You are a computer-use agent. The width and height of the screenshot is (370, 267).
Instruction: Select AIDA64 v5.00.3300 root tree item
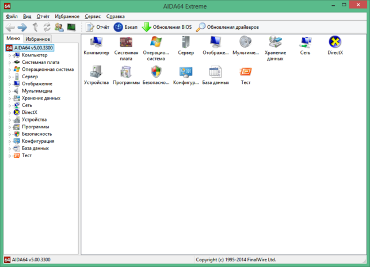click(30, 48)
